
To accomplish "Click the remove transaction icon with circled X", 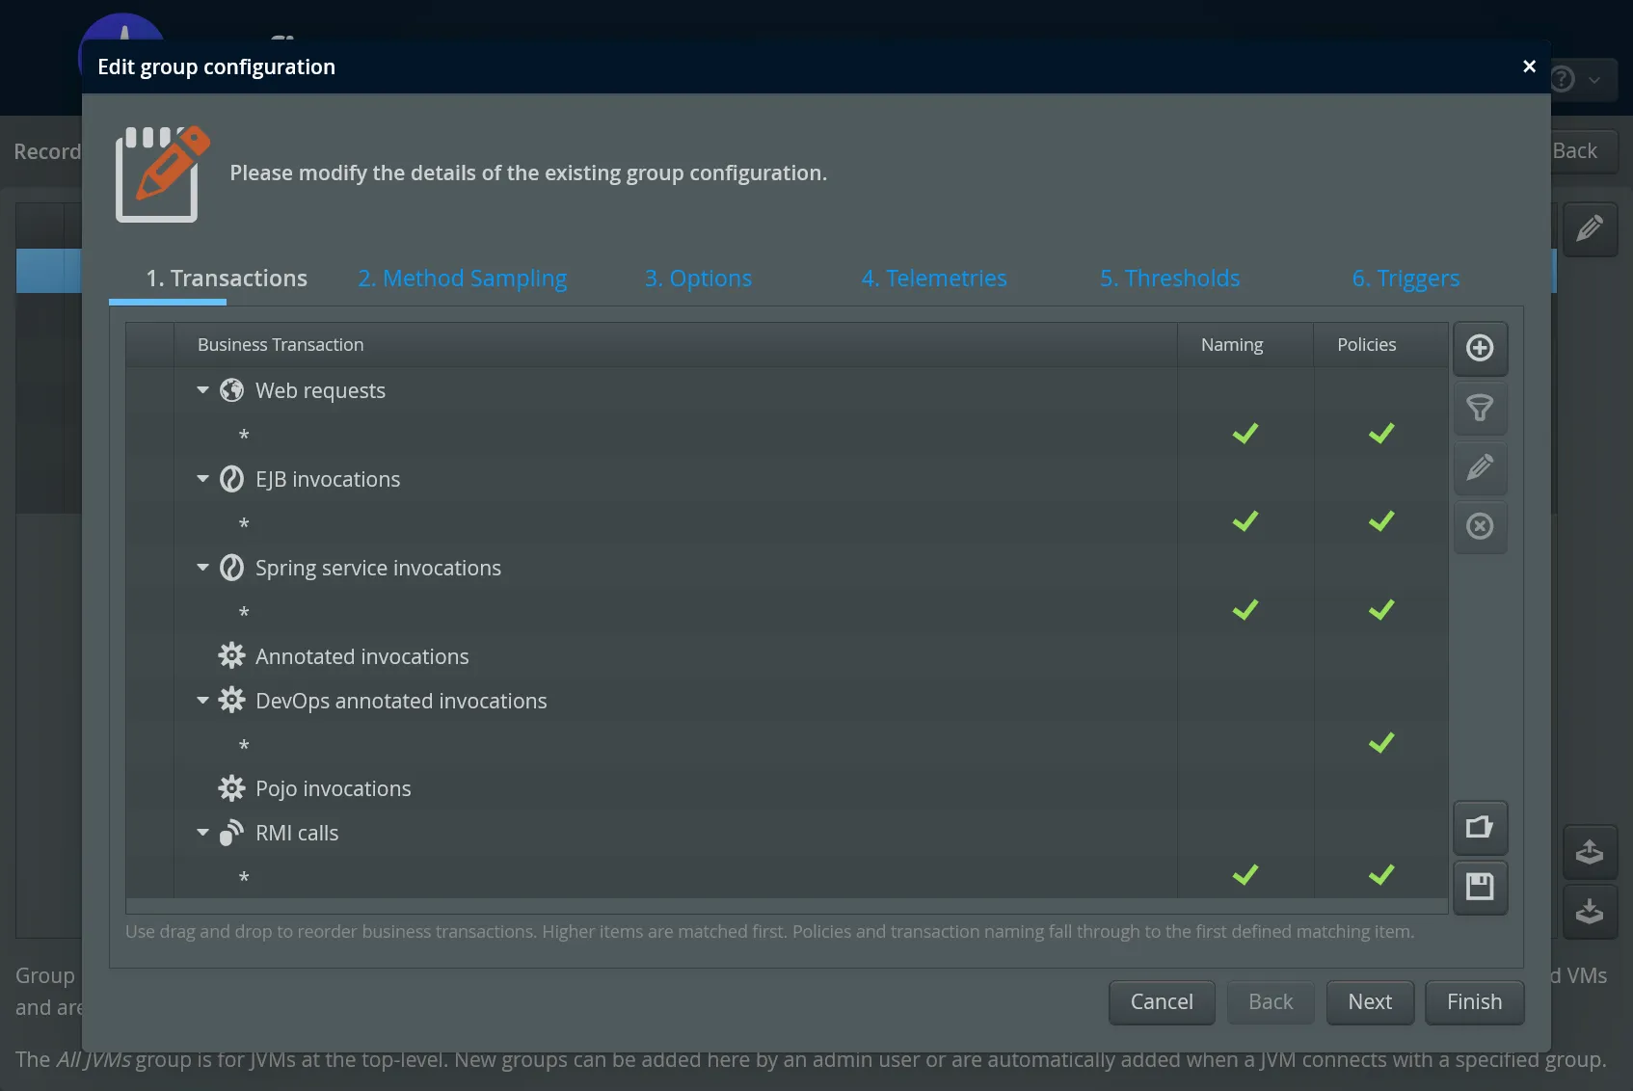I will click(1481, 527).
